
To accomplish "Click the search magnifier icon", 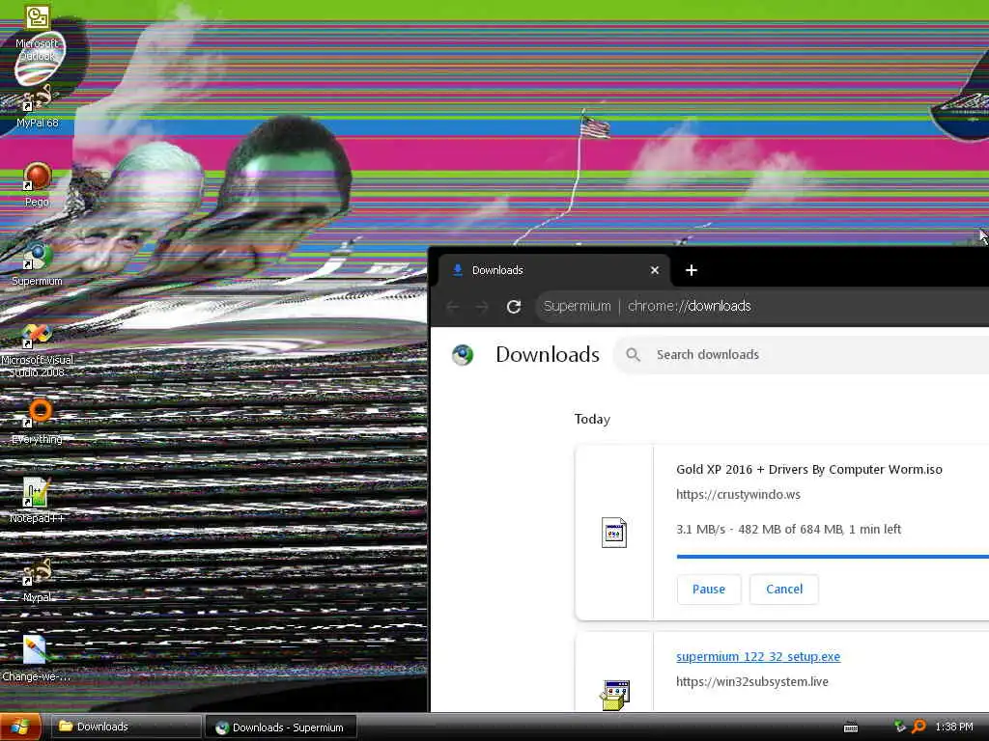I will click(x=633, y=355).
